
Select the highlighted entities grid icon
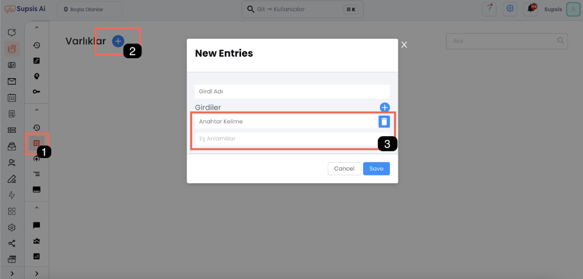coord(36,143)
